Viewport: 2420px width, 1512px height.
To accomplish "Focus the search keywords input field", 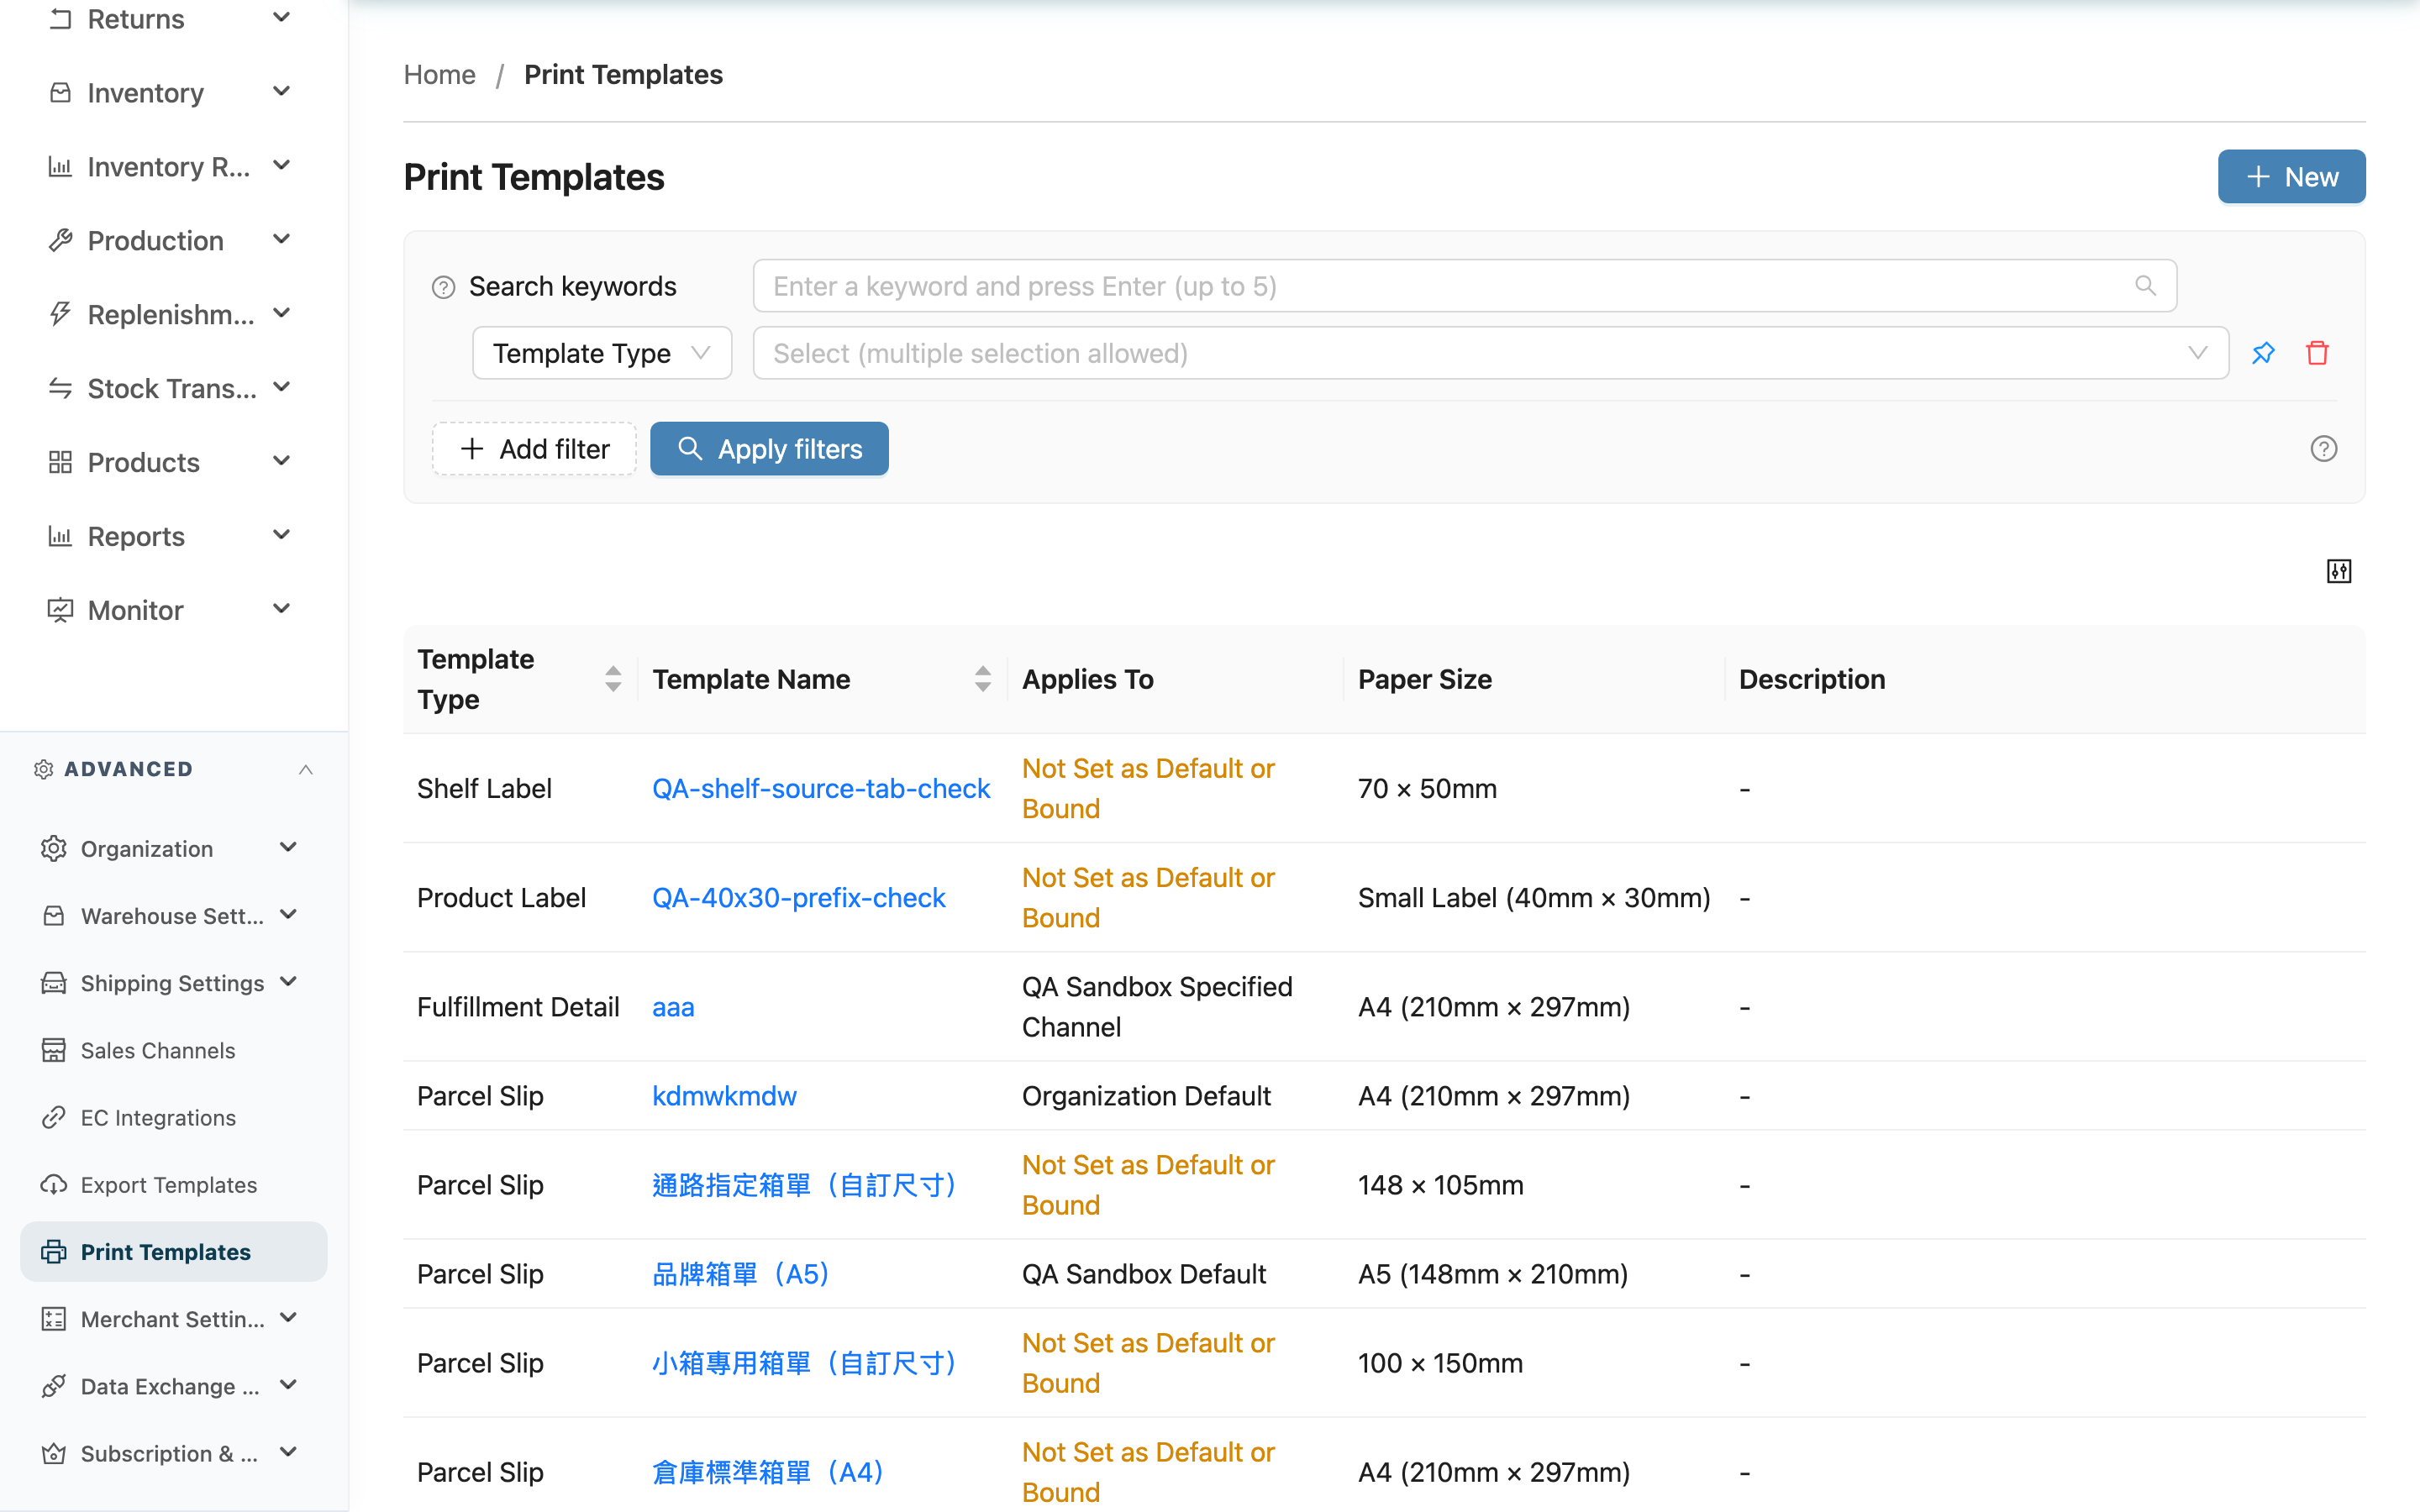I will click(x=1464, y=286).
